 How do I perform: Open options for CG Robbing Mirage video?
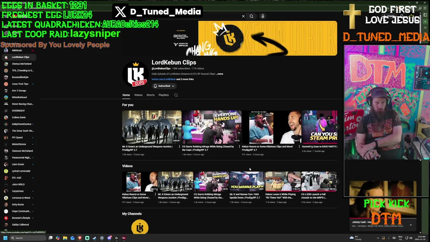[239, 147]
